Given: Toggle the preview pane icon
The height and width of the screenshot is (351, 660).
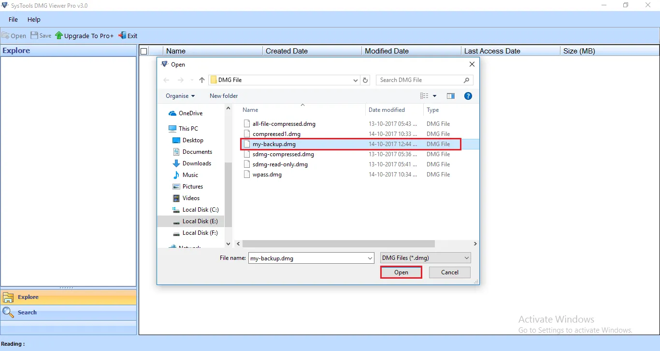Looking at the screenshot, I should click(x=451, y=96).
